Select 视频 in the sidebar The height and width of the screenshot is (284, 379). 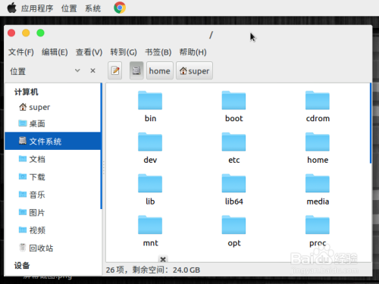pyautogui.click(x=52, y=230)
